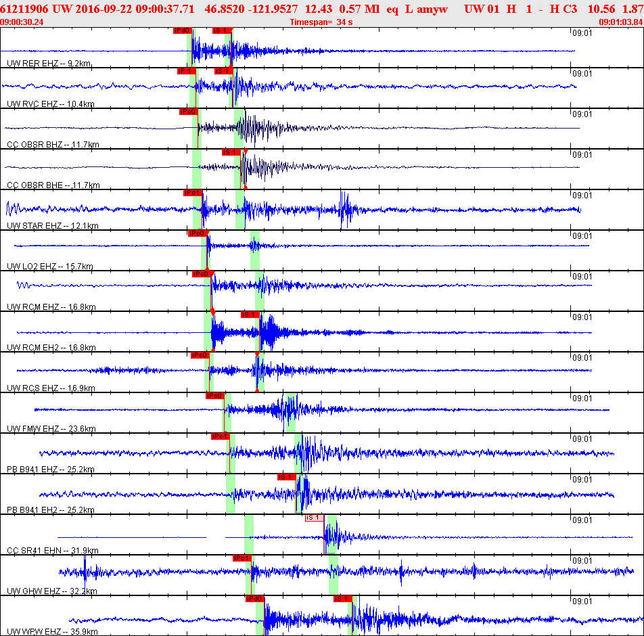644x636 pixels.
Task: Select the 'CC OBSR BHE -- 11.7km' label
Action: click(53, 185)
